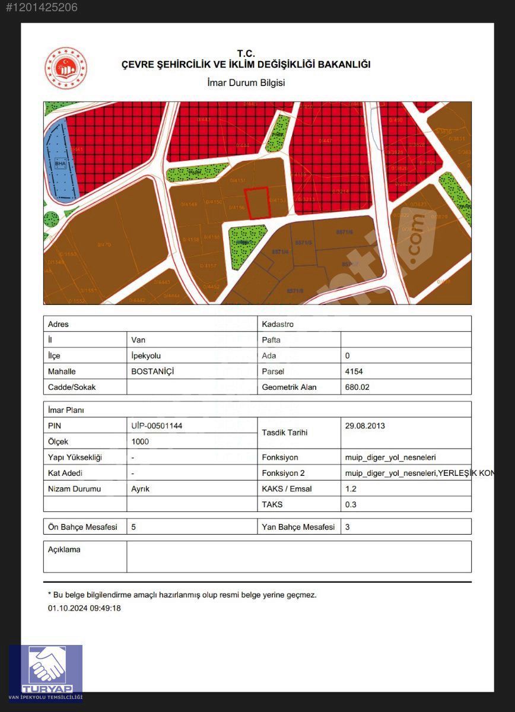Select the red-outlined parcel on map
This screenshot has height=712, width=515.
(x=257, y=203)
